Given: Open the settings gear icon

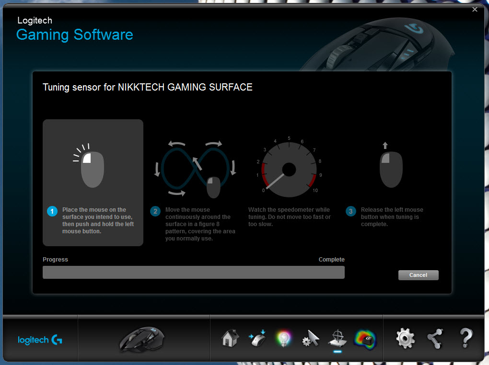Looking at the screenshot, I should (x=405, y=339).
